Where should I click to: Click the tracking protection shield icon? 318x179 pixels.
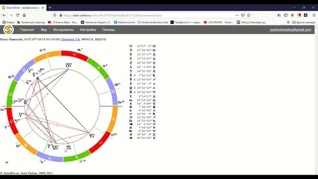(x=55, y=15)
